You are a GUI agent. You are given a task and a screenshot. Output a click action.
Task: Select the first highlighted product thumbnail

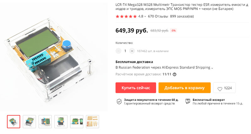click(x=14, y=121)
